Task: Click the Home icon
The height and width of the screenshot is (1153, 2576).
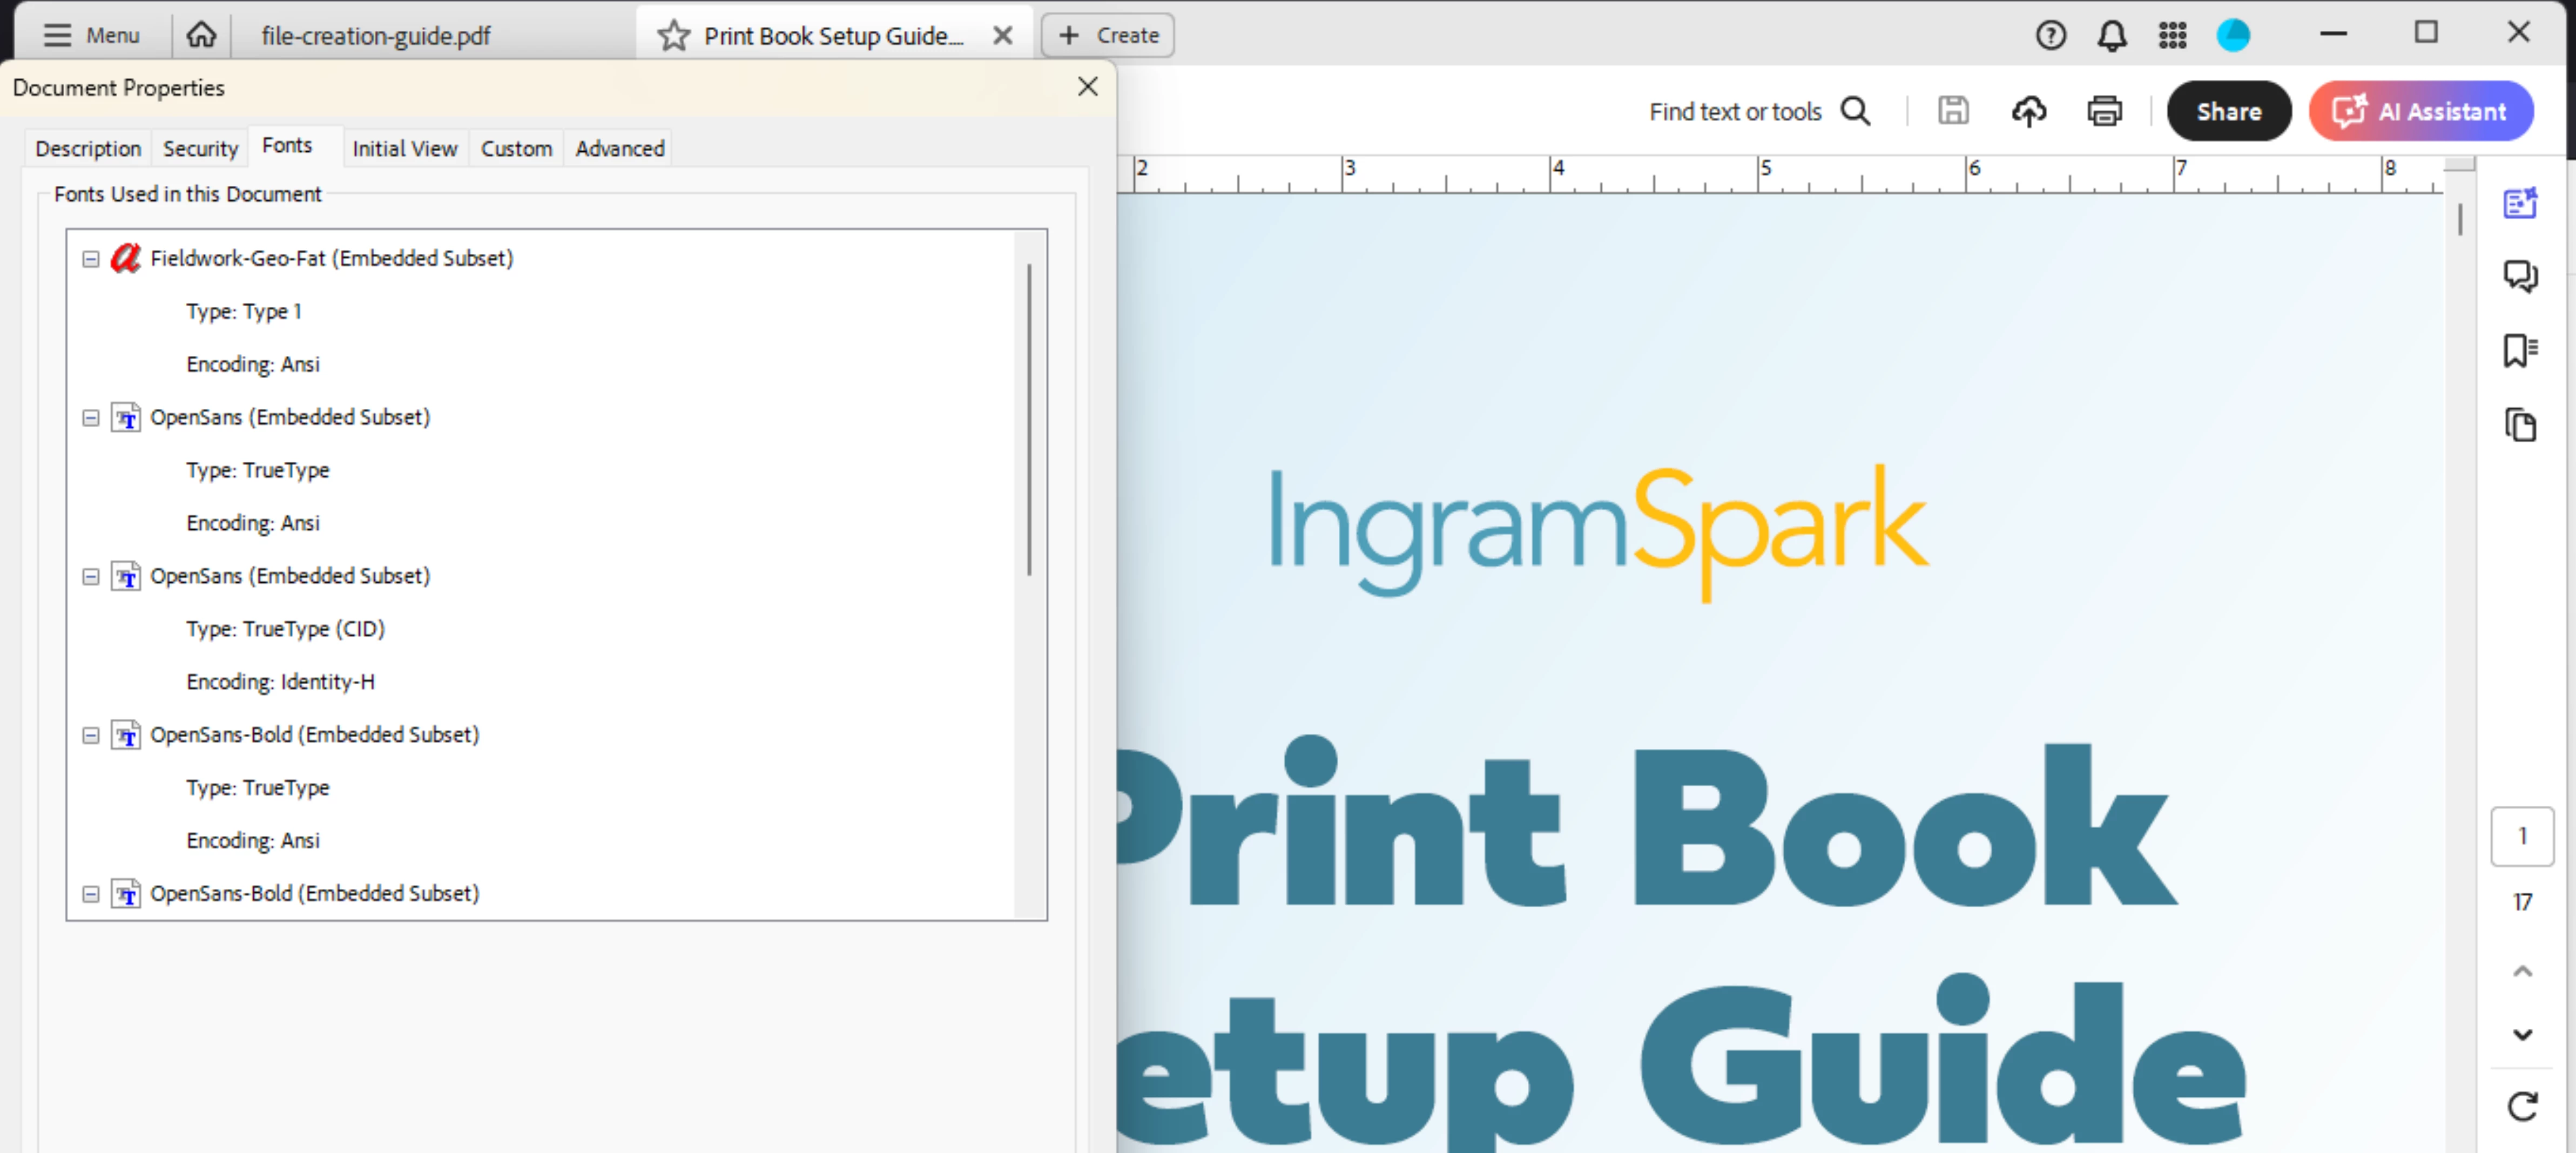Action: pyautogui.click(x=201, y=36)
